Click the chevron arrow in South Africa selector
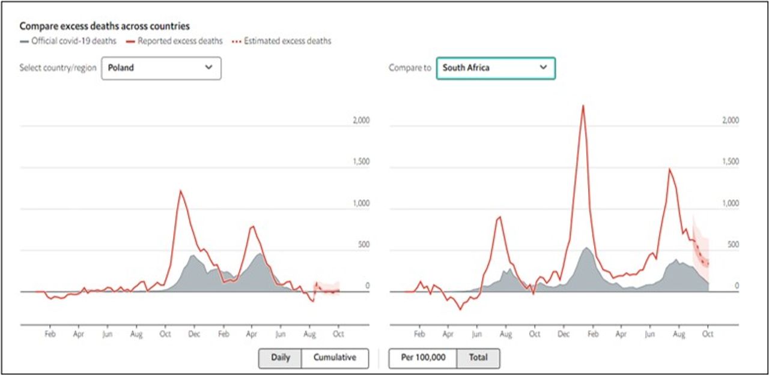Screen dimensions: 769x375 coord(543,68)
